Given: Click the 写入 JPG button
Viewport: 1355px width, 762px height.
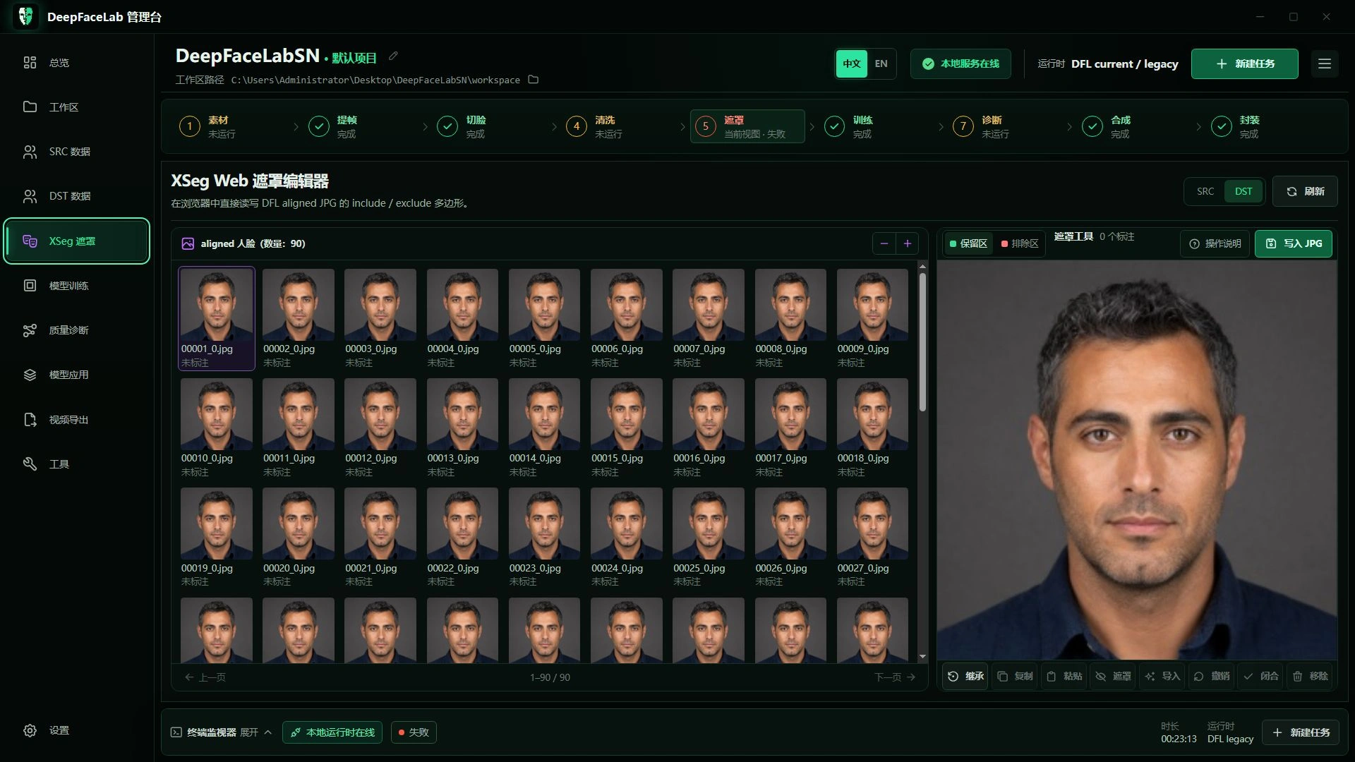Looking at the screenshot, I should pos(1294,243).
